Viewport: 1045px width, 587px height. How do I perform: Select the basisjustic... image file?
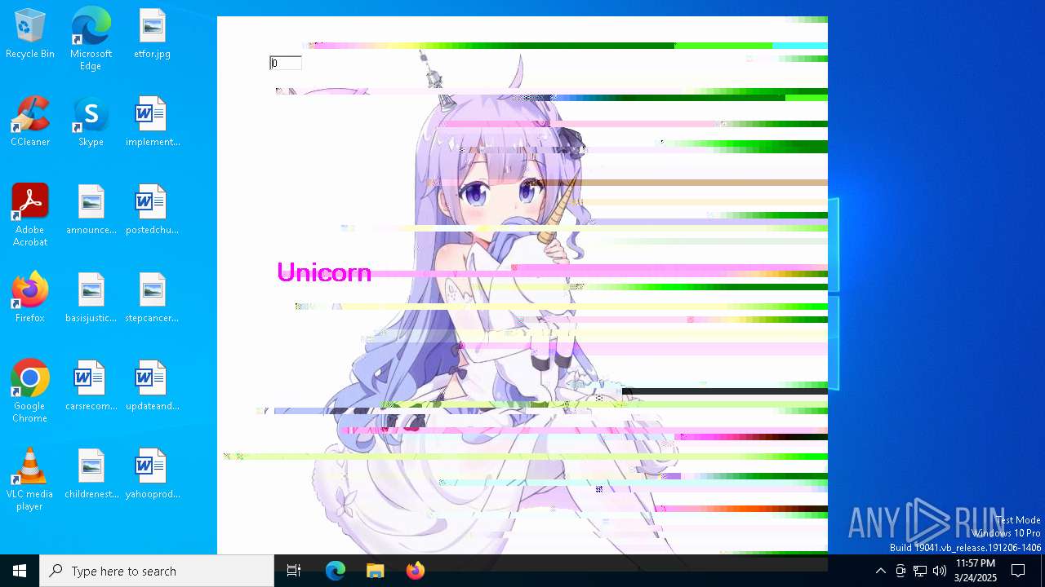click(x=91, y=298)
